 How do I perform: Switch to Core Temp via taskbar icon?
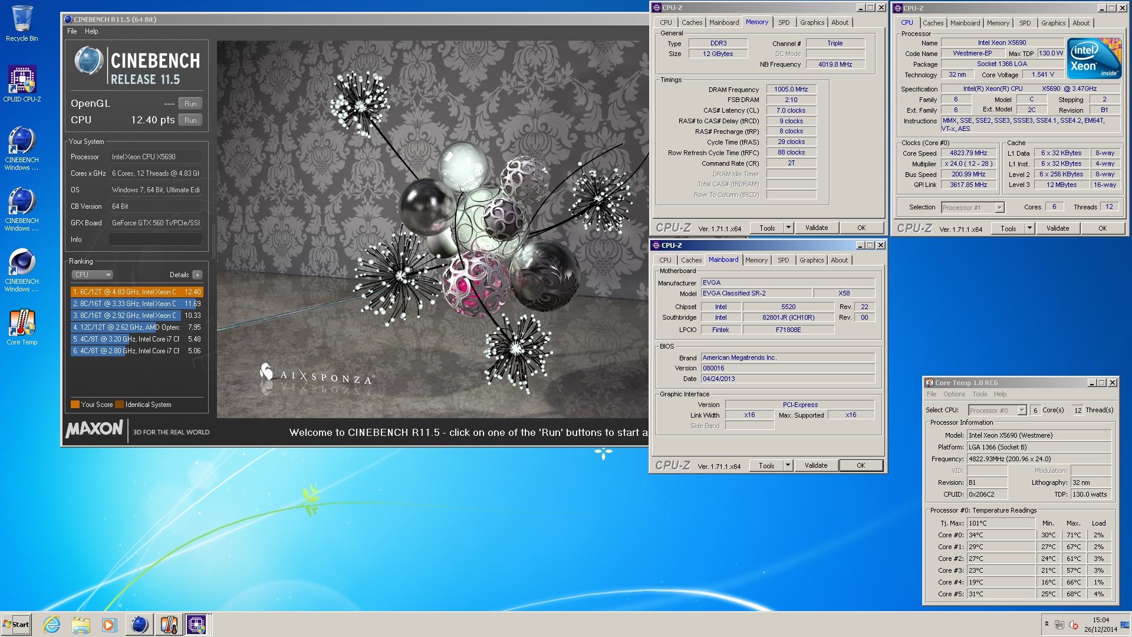coord(169,625)
